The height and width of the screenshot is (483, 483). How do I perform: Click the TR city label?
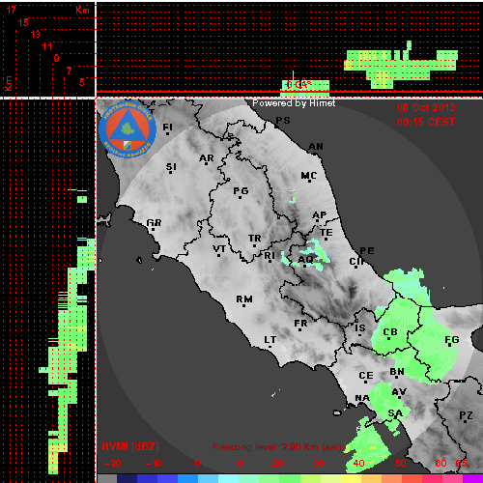(x=255, y=239)
